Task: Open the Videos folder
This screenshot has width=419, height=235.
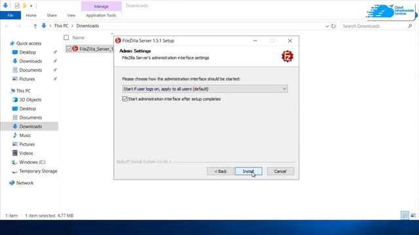Action: (x=26, y=153)
